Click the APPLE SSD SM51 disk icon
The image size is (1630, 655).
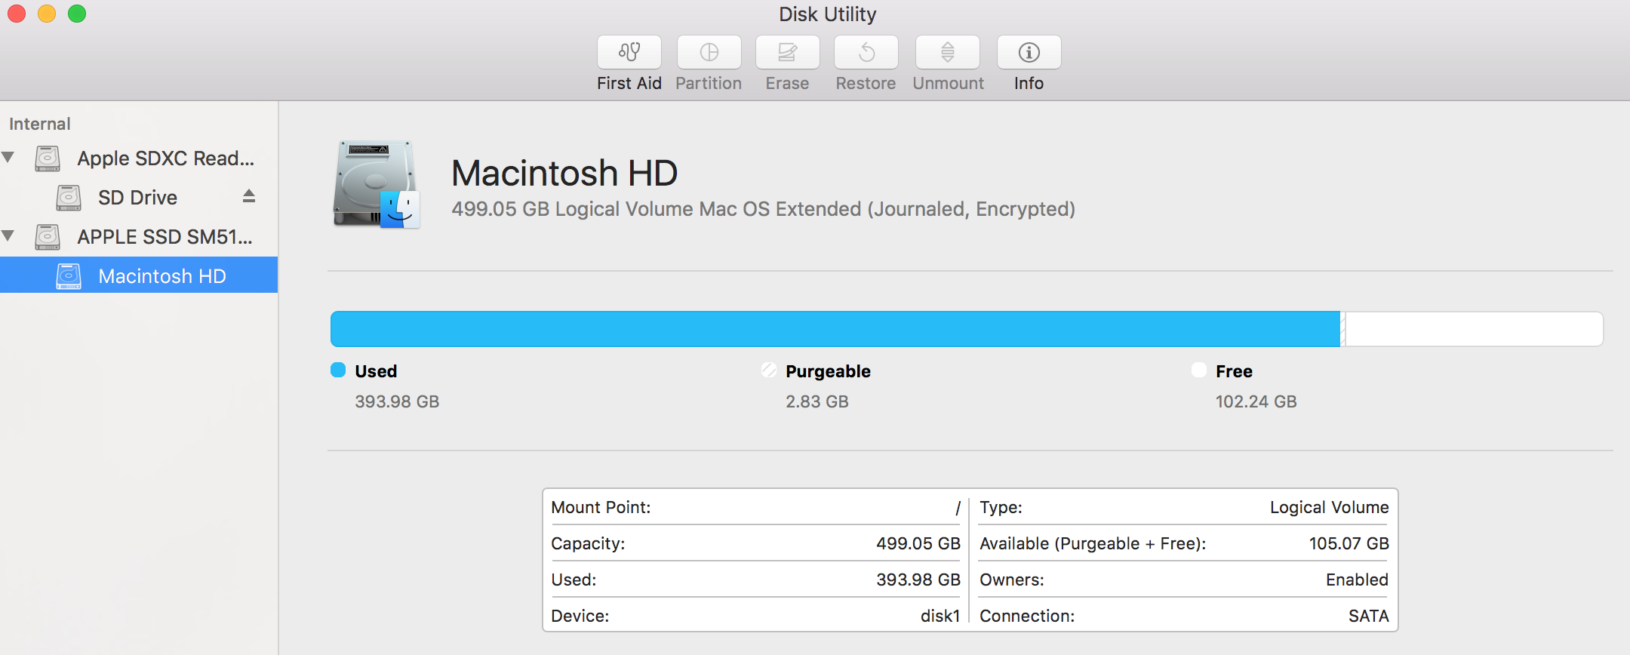click(48, 237)
